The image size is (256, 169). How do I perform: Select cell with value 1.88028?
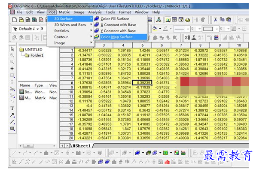point(142,73)
